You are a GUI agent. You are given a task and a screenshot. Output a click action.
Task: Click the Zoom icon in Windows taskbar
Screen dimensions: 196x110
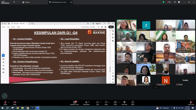pyautogui.click(x=38, y=108)
